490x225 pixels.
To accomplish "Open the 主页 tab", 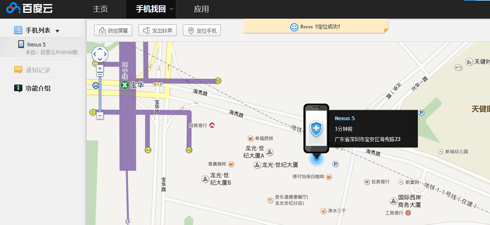I will 100,9.
